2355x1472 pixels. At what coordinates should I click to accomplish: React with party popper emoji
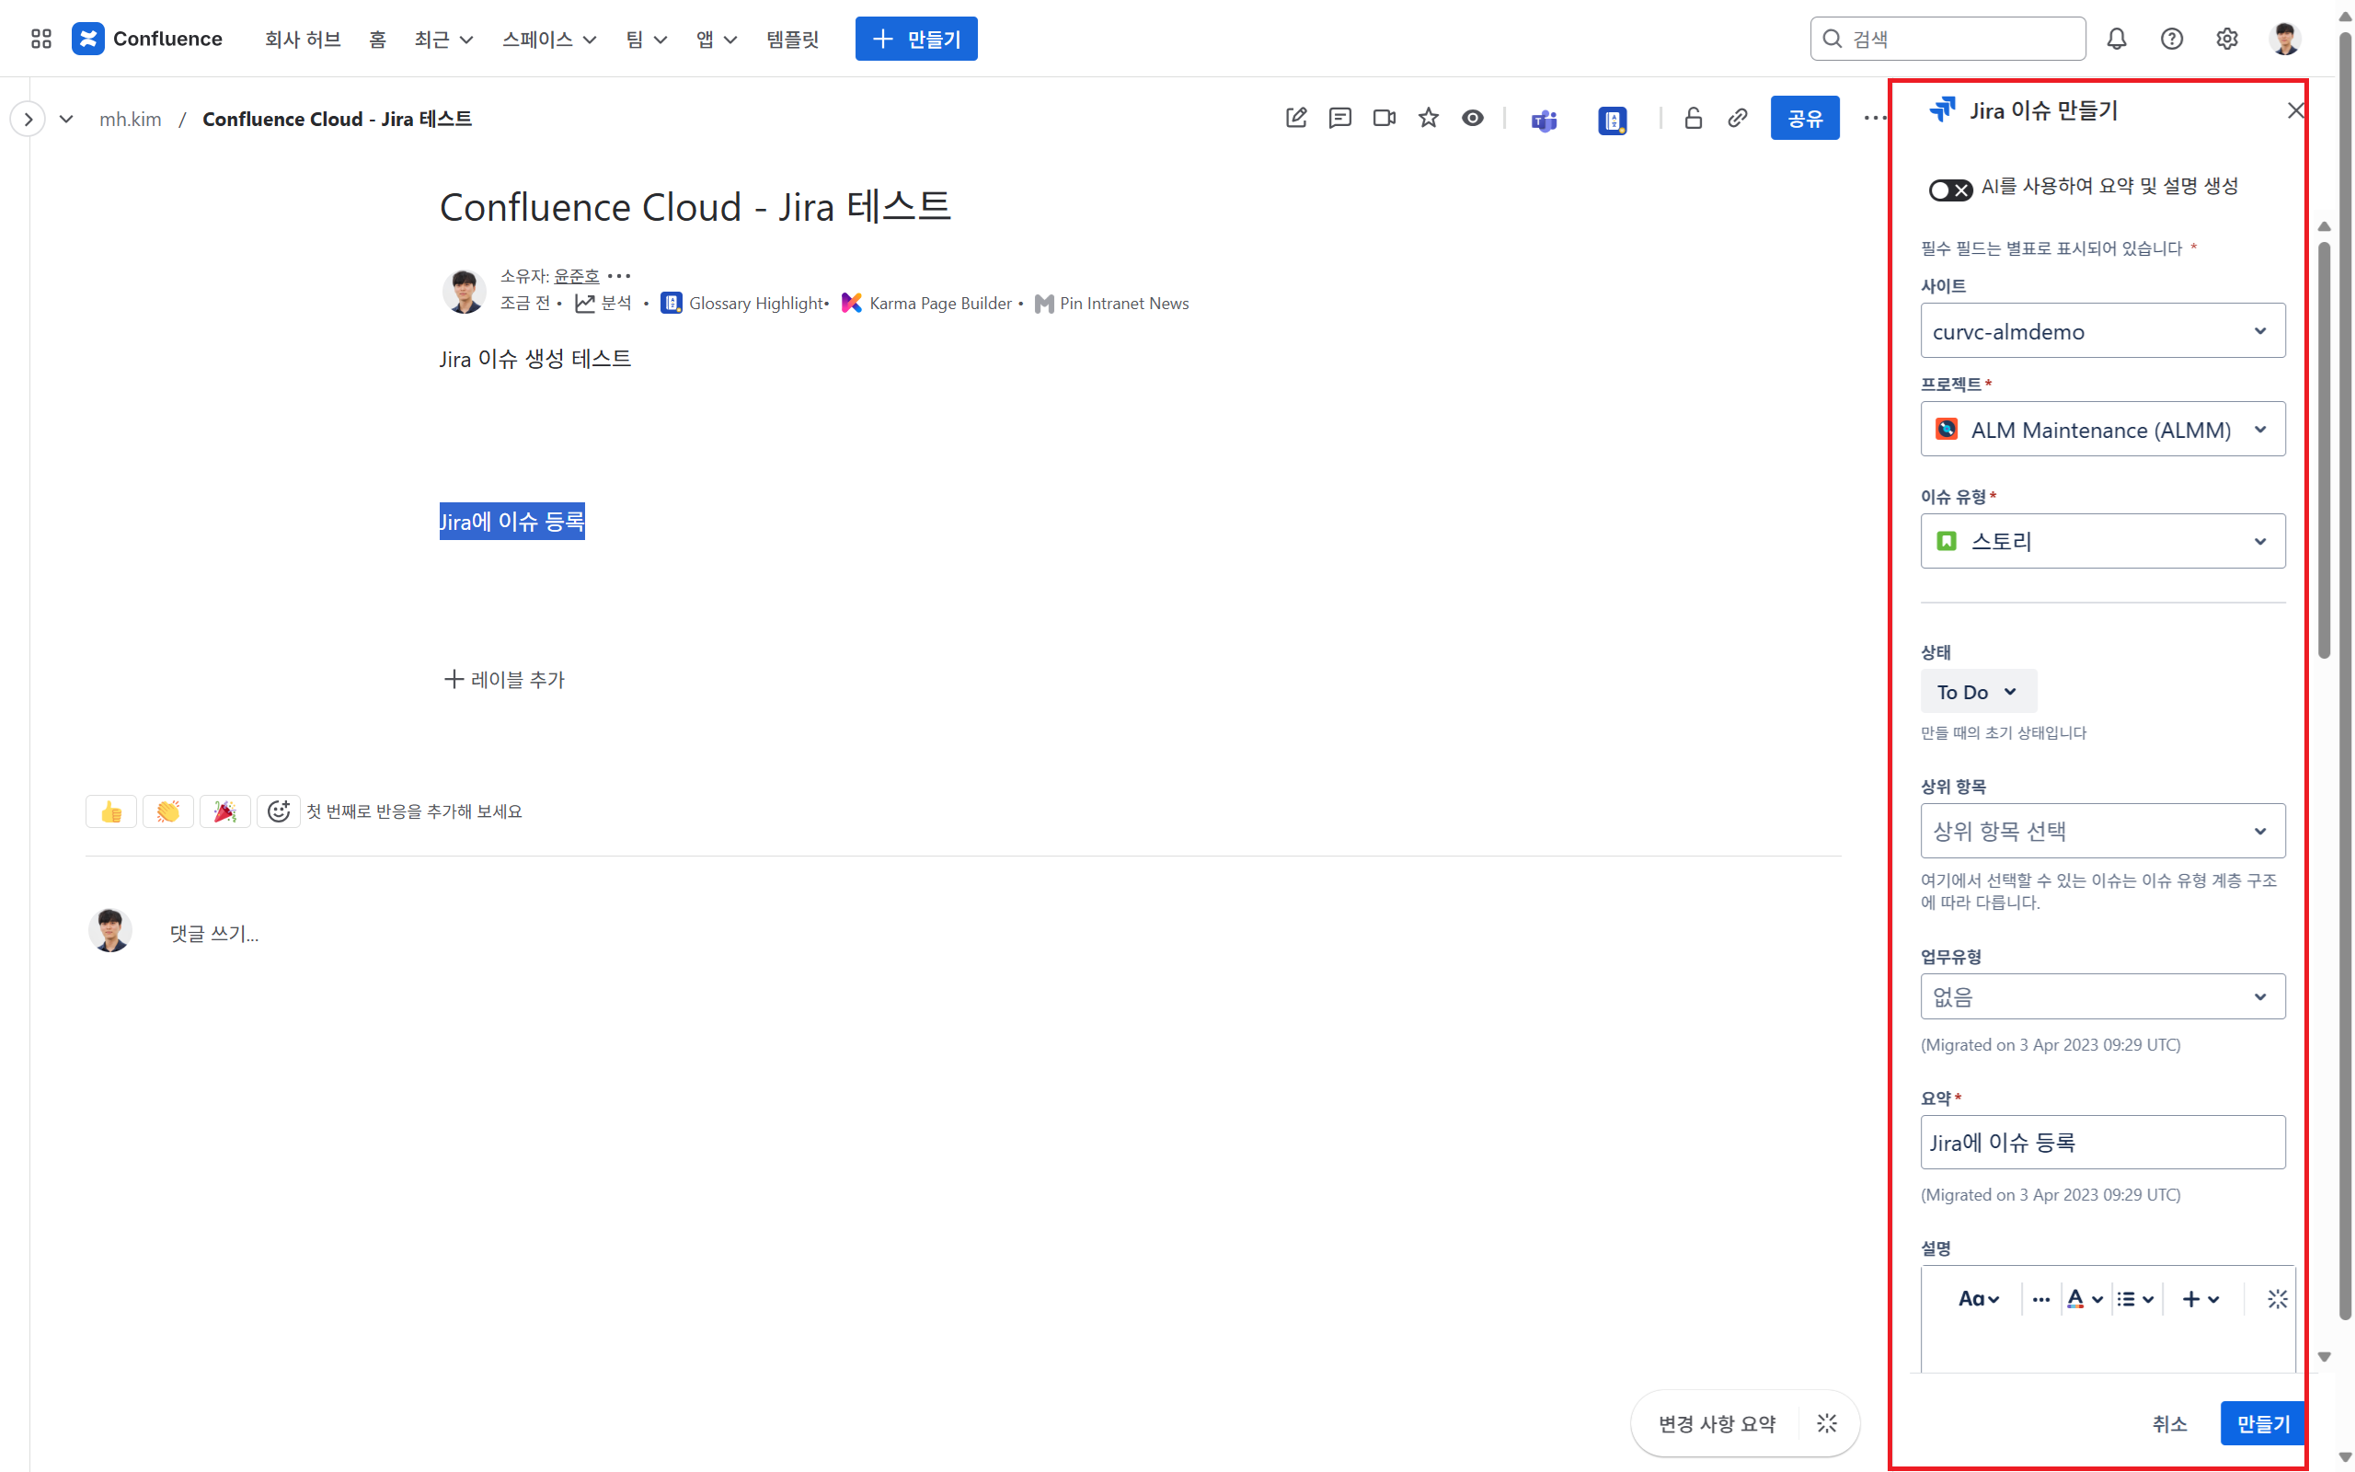point(224,811)
